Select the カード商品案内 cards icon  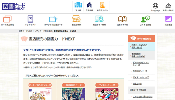pyautogui.click(x=7, y=19)
